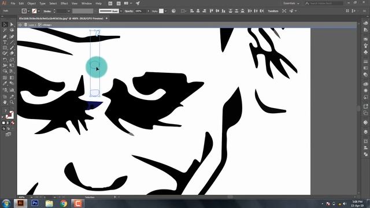Select the Scale tool
370x208 pixels.
(x=12, y=60)
